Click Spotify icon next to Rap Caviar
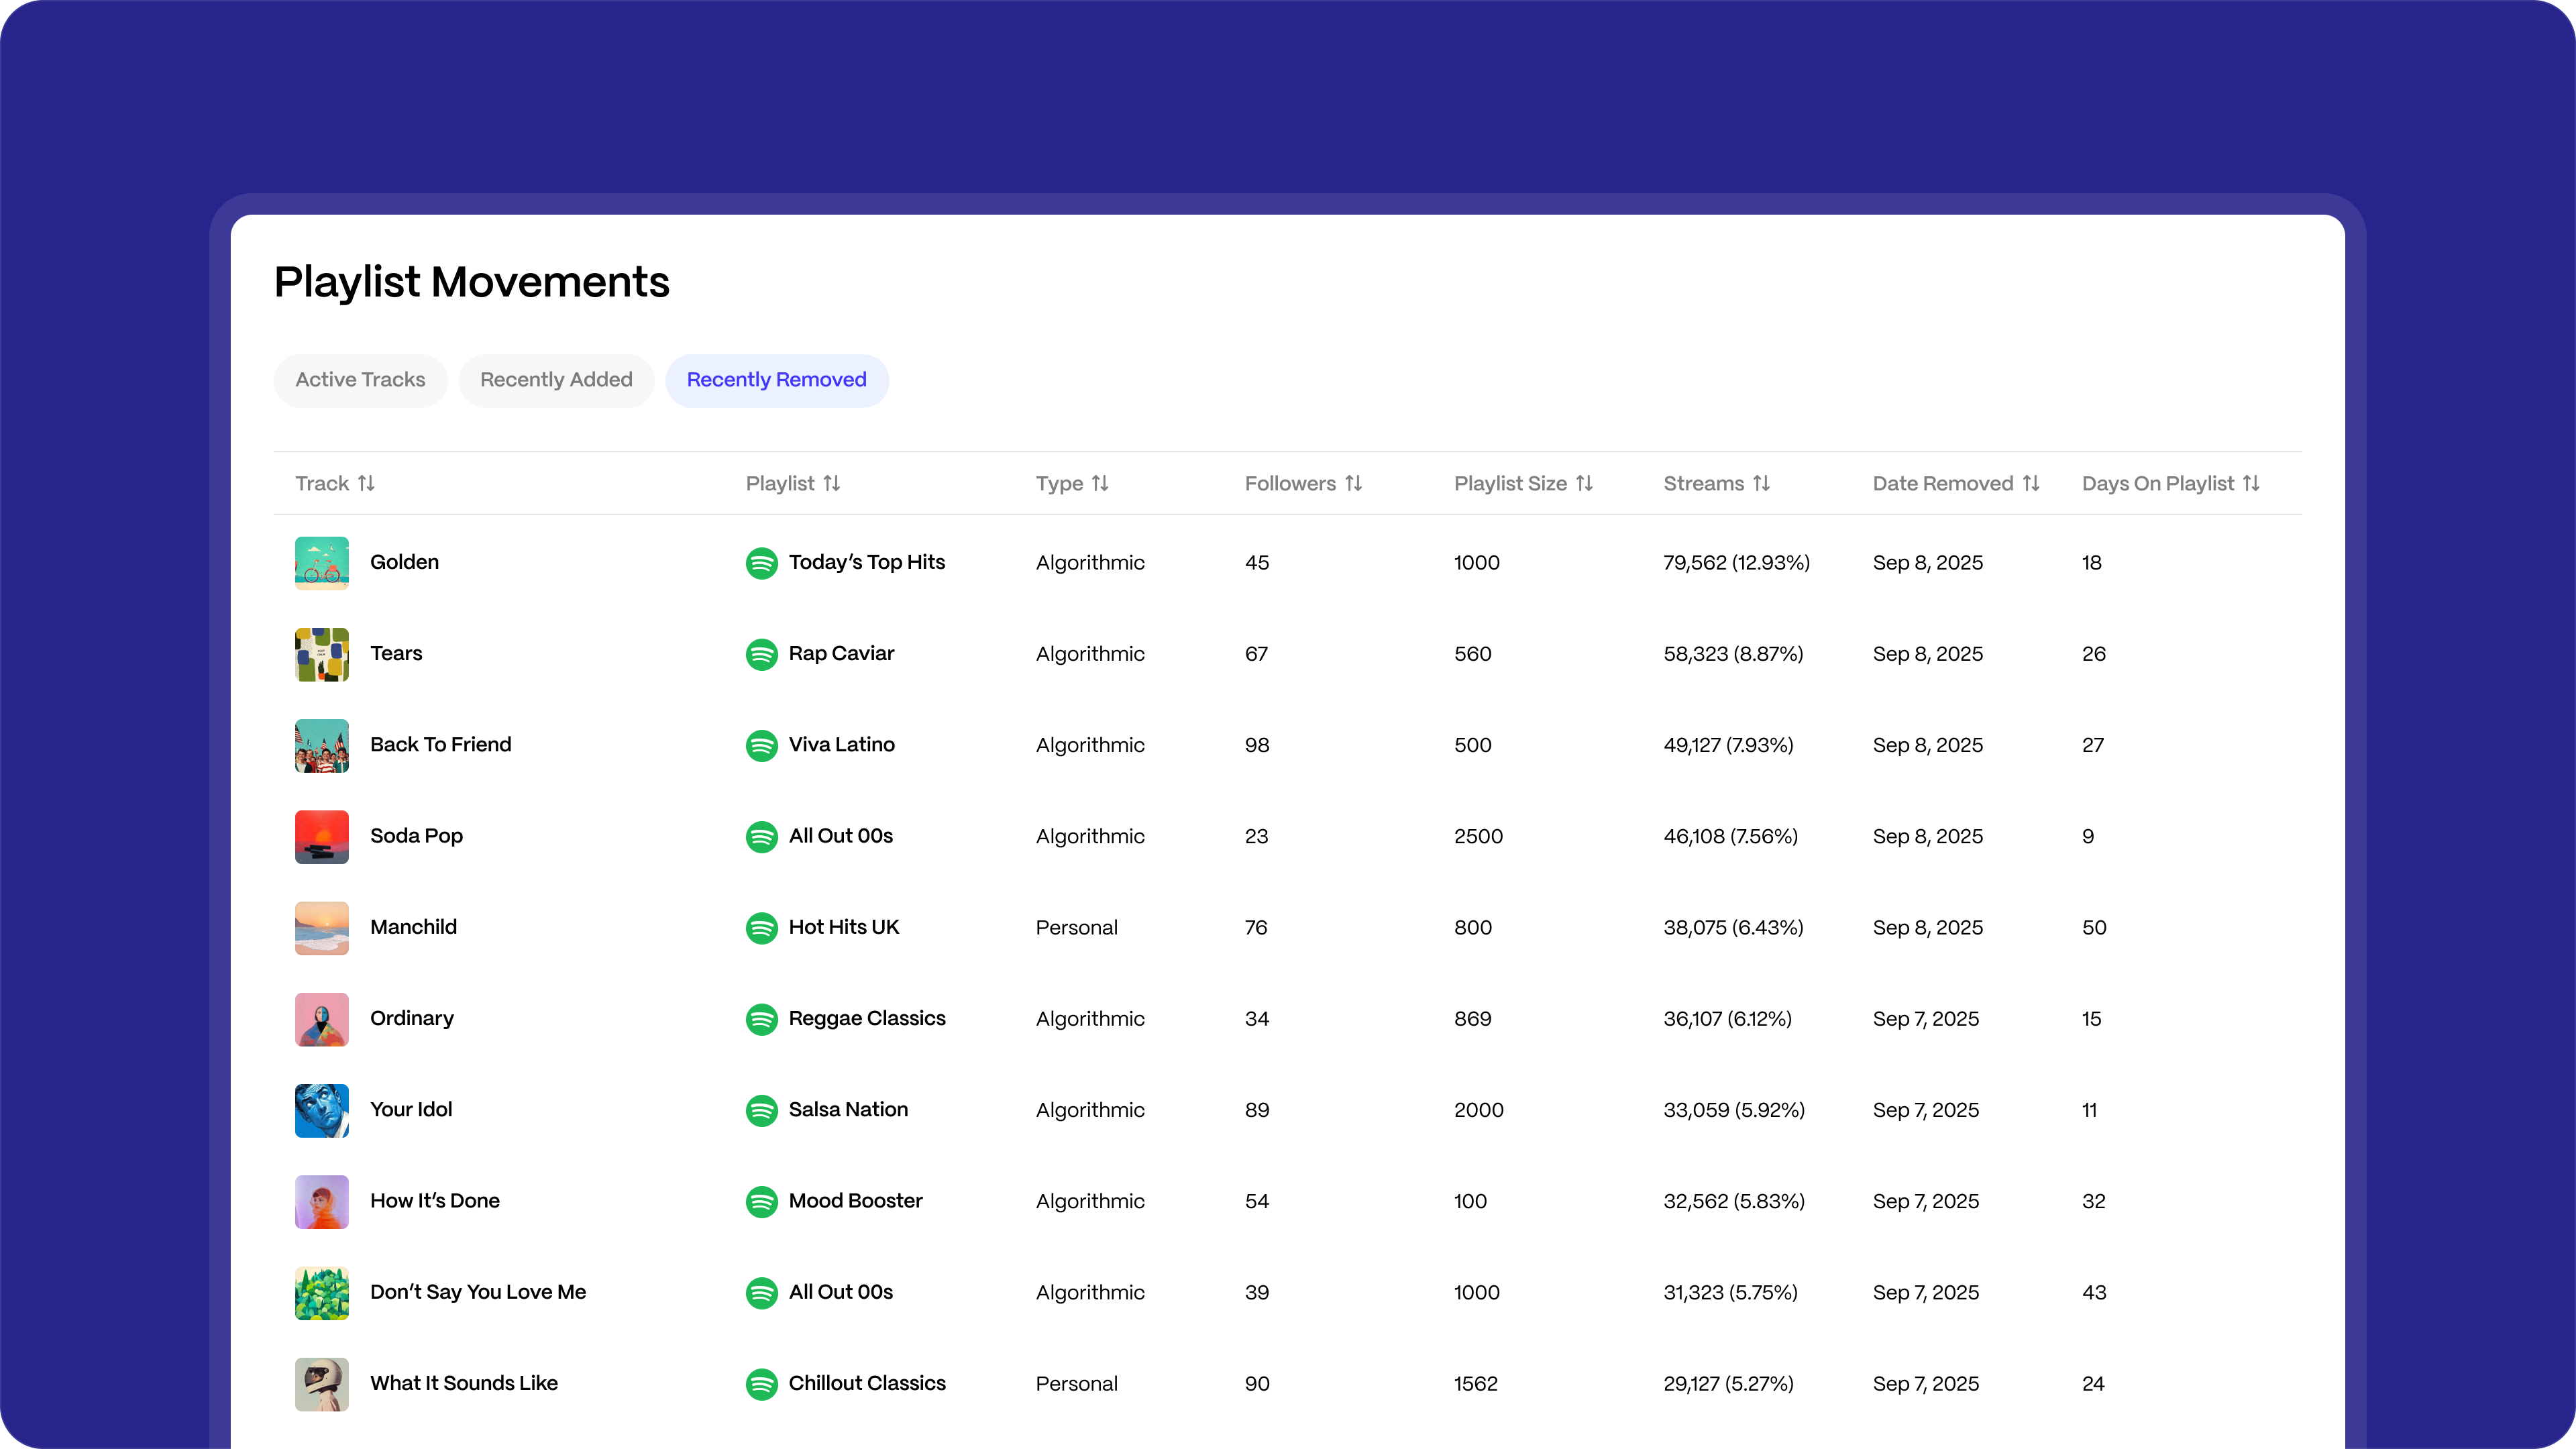 pyautogui.click(x=761, y=654)
